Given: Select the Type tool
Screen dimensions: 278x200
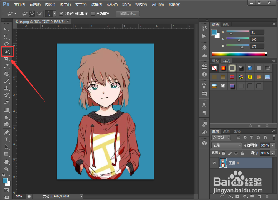Looking at the screenshot, I should 6,140.
